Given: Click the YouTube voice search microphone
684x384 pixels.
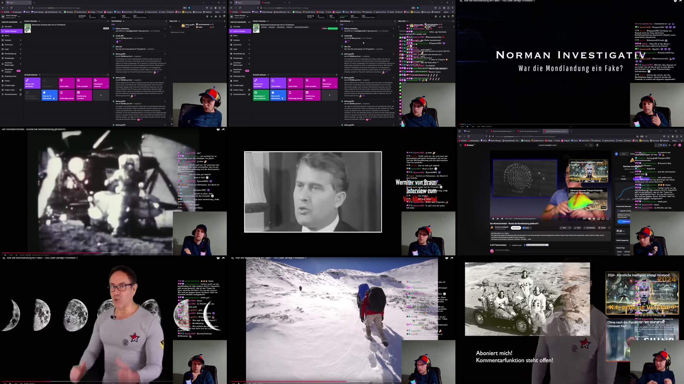Looking at the screenshot, I should click(597, 145).
